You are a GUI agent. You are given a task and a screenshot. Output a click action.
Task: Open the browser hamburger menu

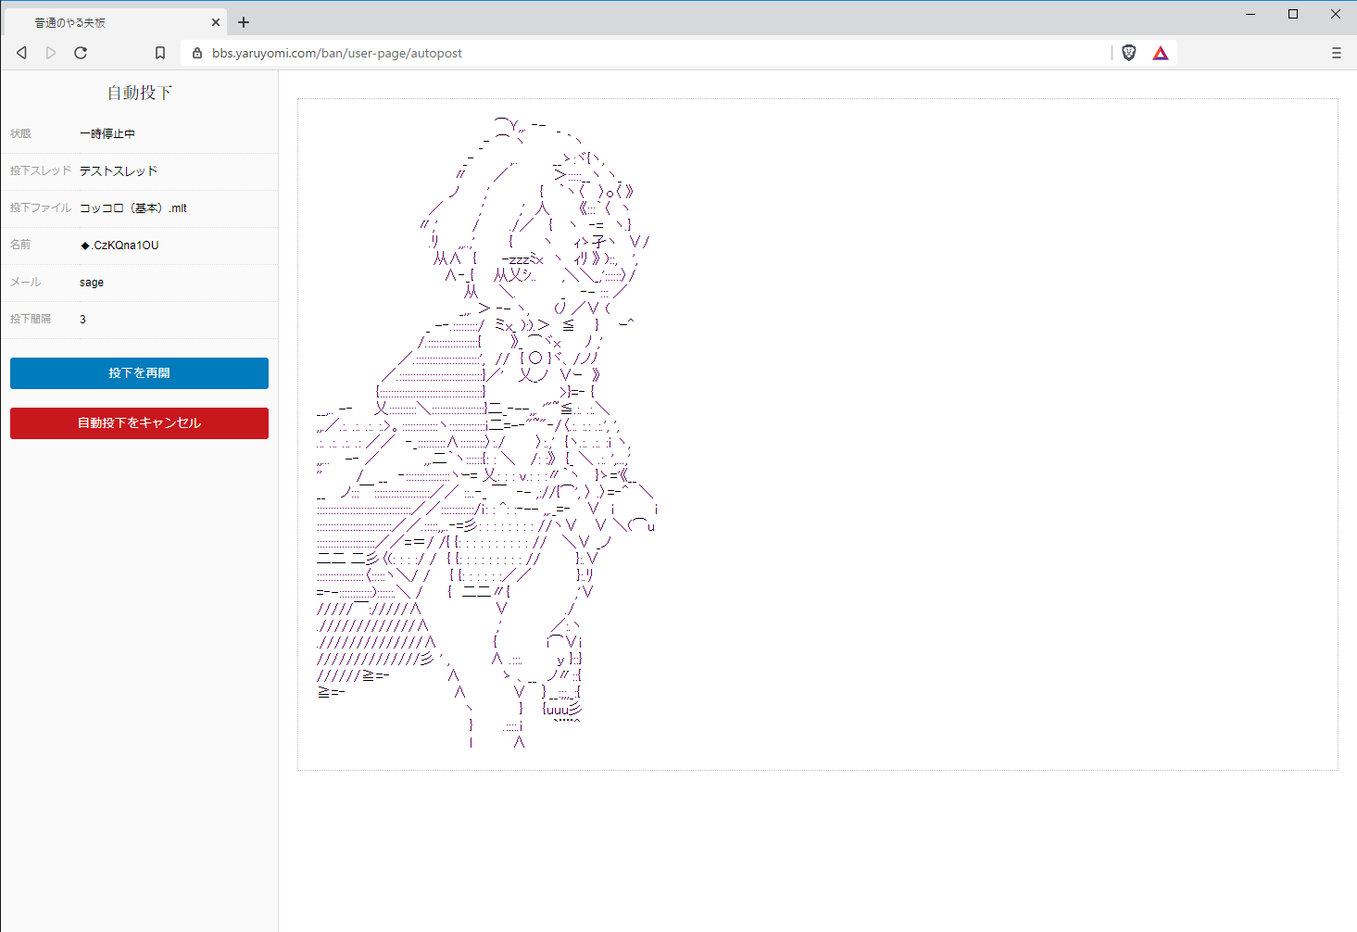(x=1337, y=53)
